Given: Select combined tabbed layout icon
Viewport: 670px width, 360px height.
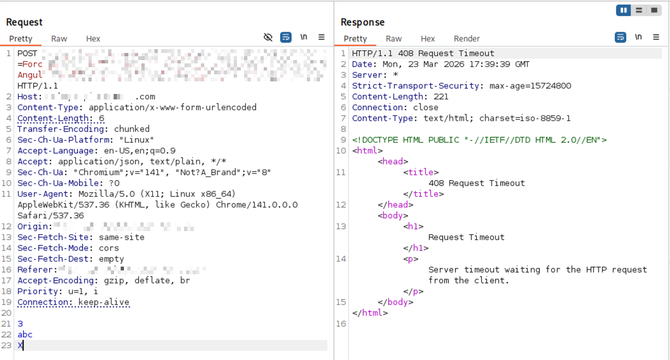Looking at the screenshot, I should click(x=653, y=10).
